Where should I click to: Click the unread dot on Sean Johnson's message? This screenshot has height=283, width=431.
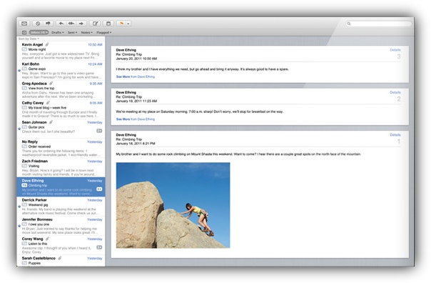coord(19,129)
